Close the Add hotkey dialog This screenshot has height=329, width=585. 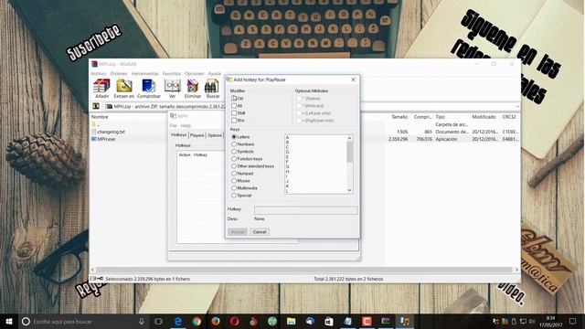click(x=354, y=80)
